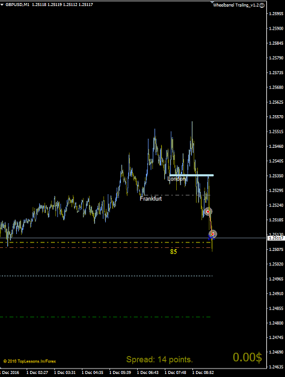Open the chart menu triangle beside GBPUSD,M1

point(2,5)
